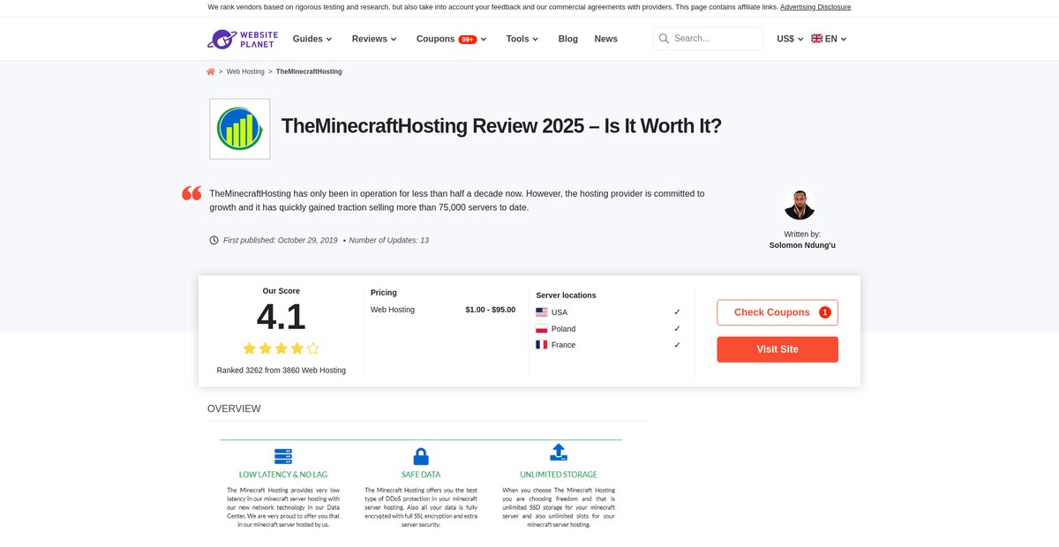Go to Web Hosting breadcrumb

245,71
